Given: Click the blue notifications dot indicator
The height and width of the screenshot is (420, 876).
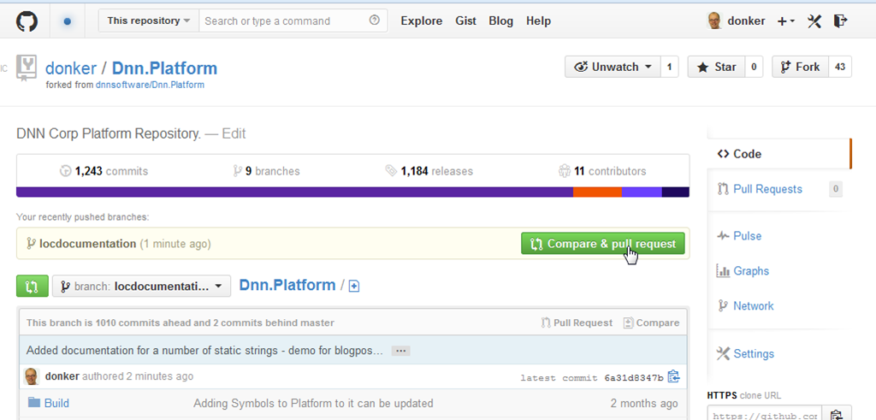Looking at the screenshot, I should coord(68,21).
